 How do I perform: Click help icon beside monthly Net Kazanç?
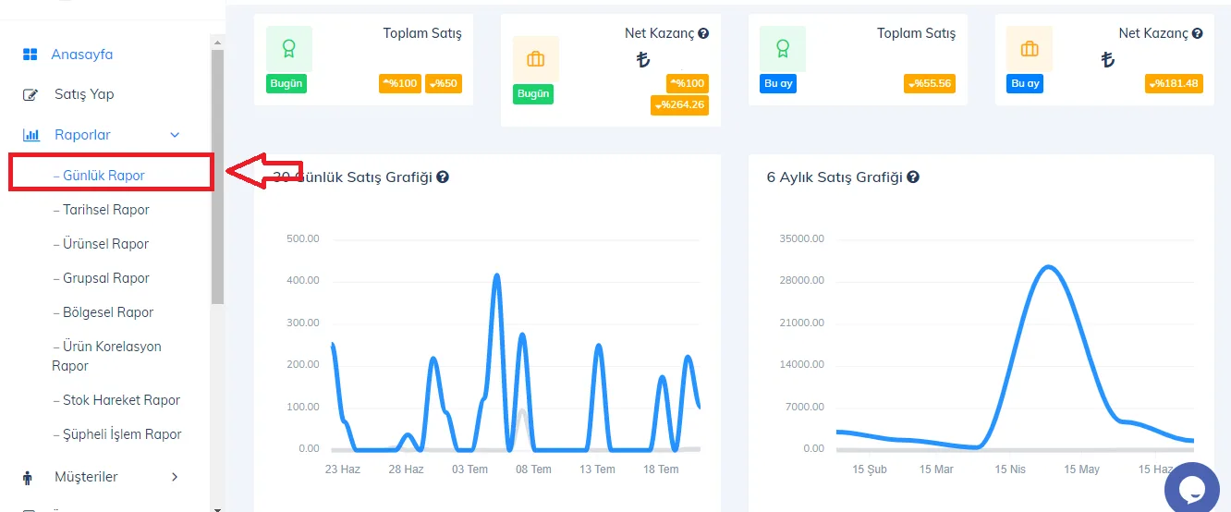(x=1198, y=33)
